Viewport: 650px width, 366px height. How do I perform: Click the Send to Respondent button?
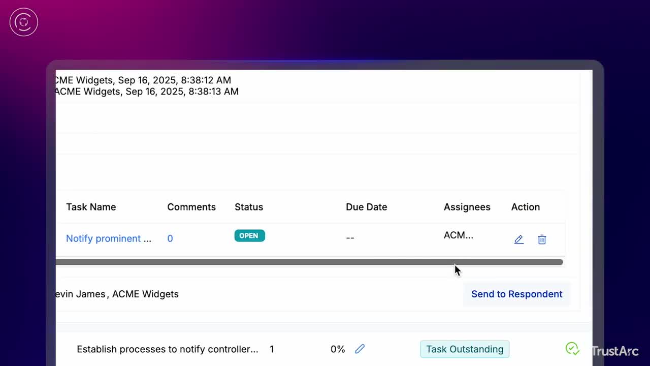[x=516, y=294]
